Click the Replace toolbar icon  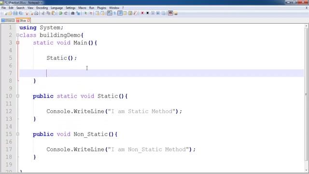click(78, 13)
